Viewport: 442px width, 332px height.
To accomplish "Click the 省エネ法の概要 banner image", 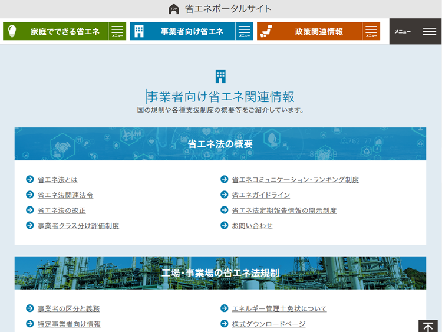I will (220, 144).
